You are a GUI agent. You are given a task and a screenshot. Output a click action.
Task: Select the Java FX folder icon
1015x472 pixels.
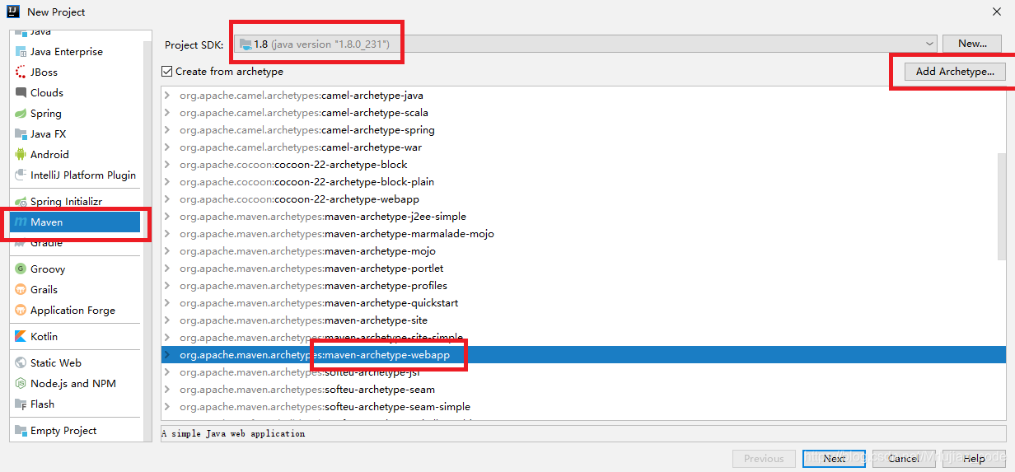coord(21,134)
